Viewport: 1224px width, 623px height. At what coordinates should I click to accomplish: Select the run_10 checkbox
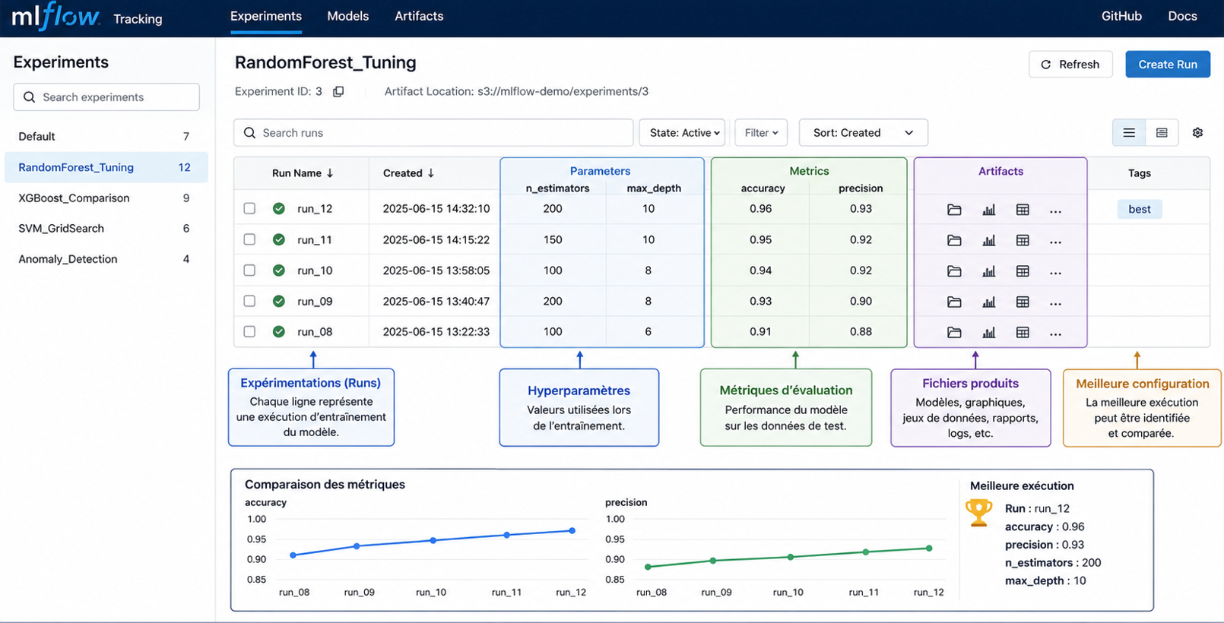pyautogui.click(x=249, y=270)
